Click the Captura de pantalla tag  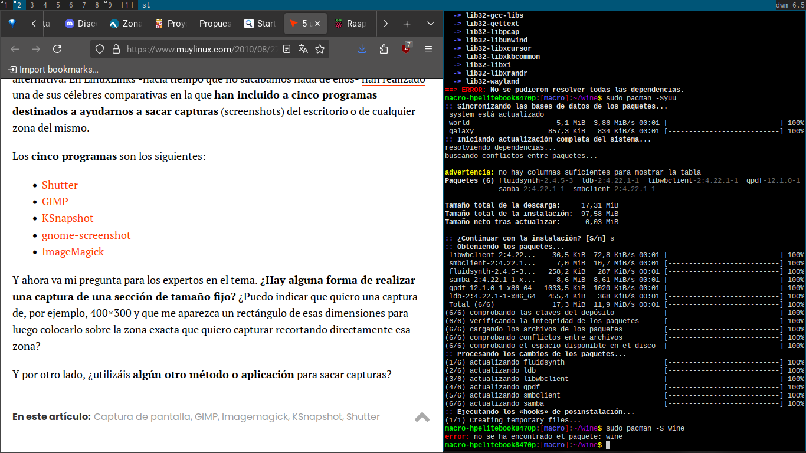[x=143, y=416]
